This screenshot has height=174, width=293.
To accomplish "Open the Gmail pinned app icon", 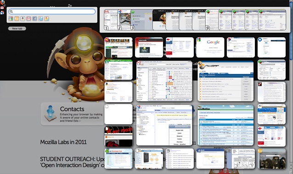I will click(x=2, y=8).
